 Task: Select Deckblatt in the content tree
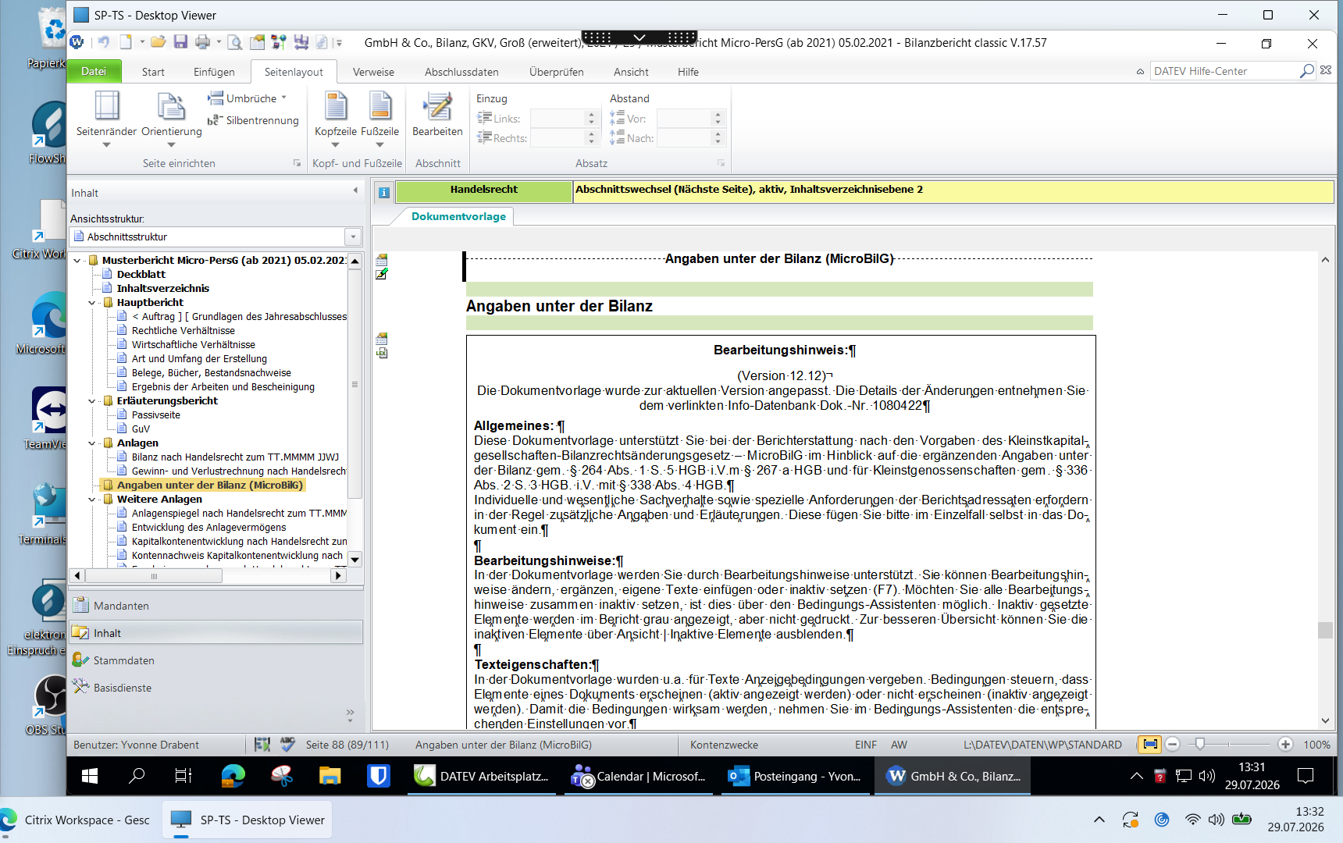141,275
